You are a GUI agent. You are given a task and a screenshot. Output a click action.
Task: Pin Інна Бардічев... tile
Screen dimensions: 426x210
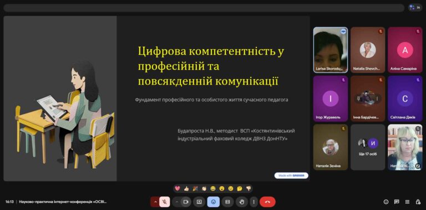tap(359, 99)
